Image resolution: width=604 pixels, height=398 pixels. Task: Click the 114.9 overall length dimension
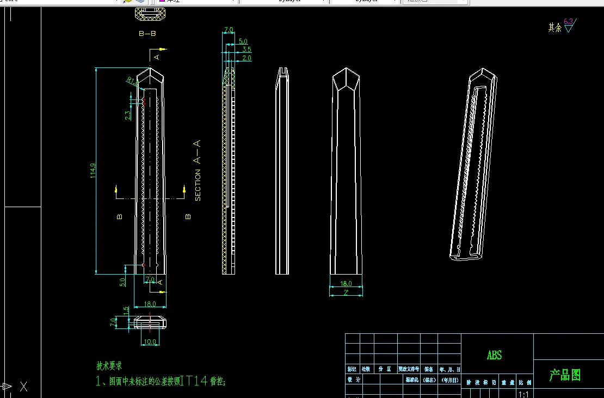93,171
